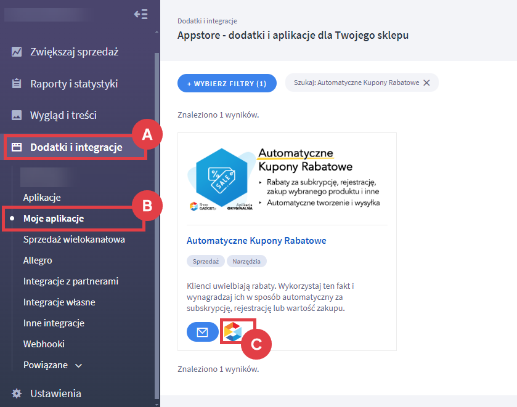Go to Sprzedaż wielokanałowa
The height and width of the screenshot is (407, 517).
[x=74, y=240]
